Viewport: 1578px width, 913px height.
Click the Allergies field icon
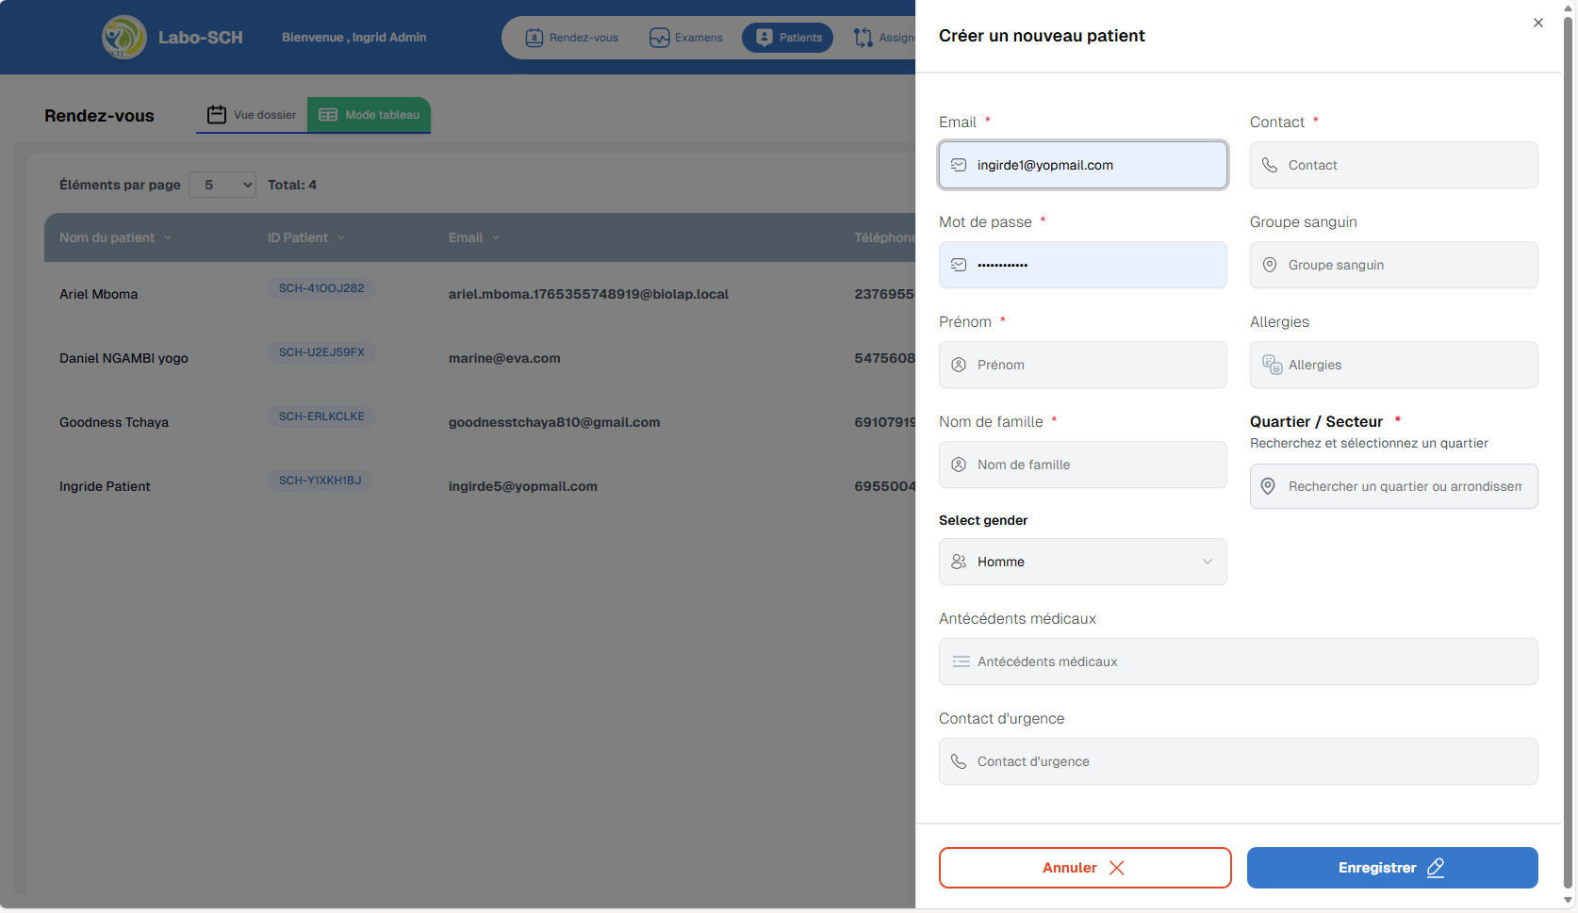(1272, 365)
